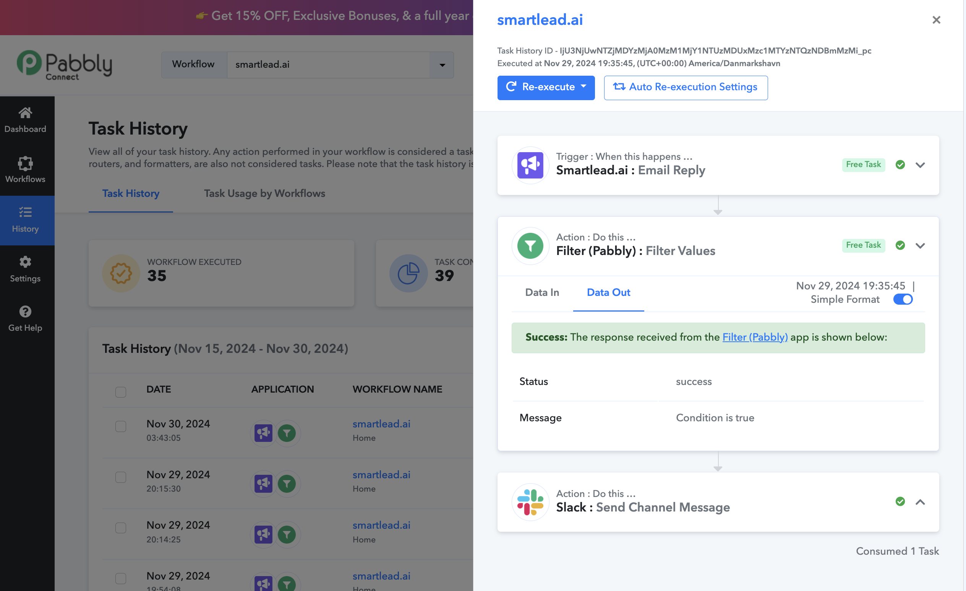
Task: Click Smartlead icon in 20:15:30 row
Action: pos(263,484)
